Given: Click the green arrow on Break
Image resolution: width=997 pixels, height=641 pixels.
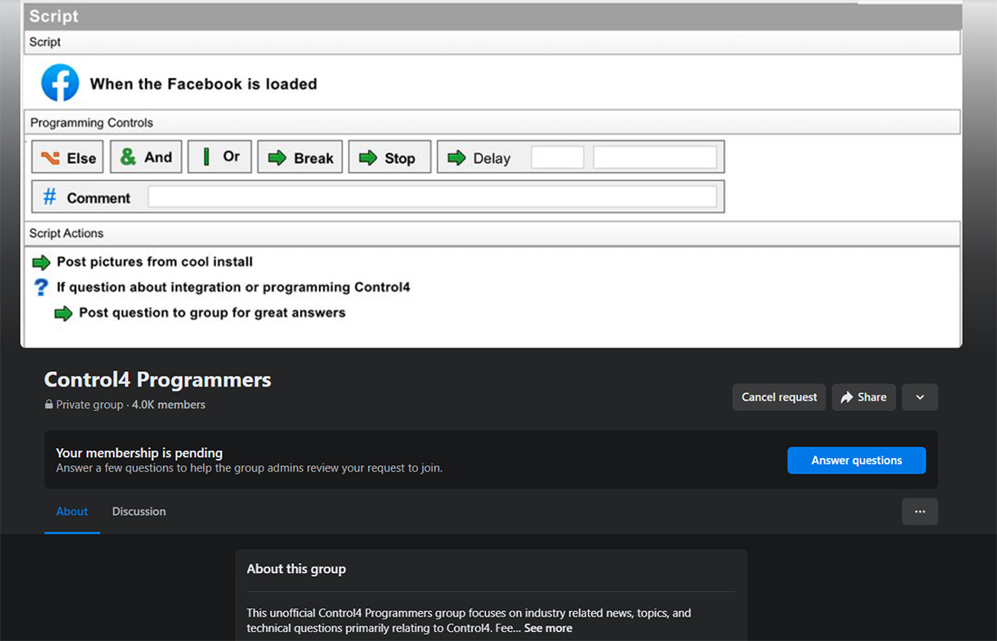Looking at the screenshot, I should [277, 158].
